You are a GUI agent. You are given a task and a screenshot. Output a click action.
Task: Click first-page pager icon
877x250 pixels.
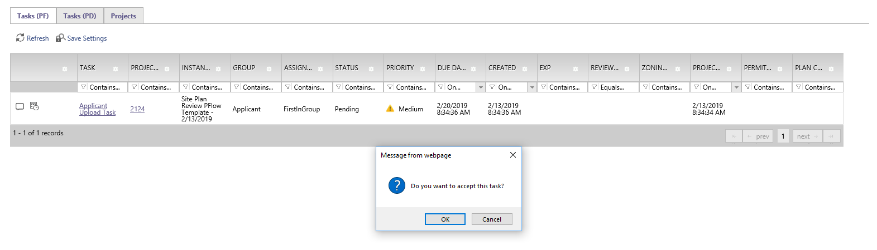[734, 136]
